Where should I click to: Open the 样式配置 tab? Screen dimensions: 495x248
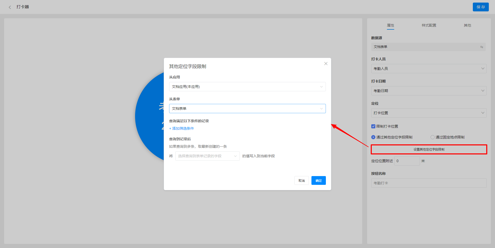pyautogui.click(x=429, y=25)
